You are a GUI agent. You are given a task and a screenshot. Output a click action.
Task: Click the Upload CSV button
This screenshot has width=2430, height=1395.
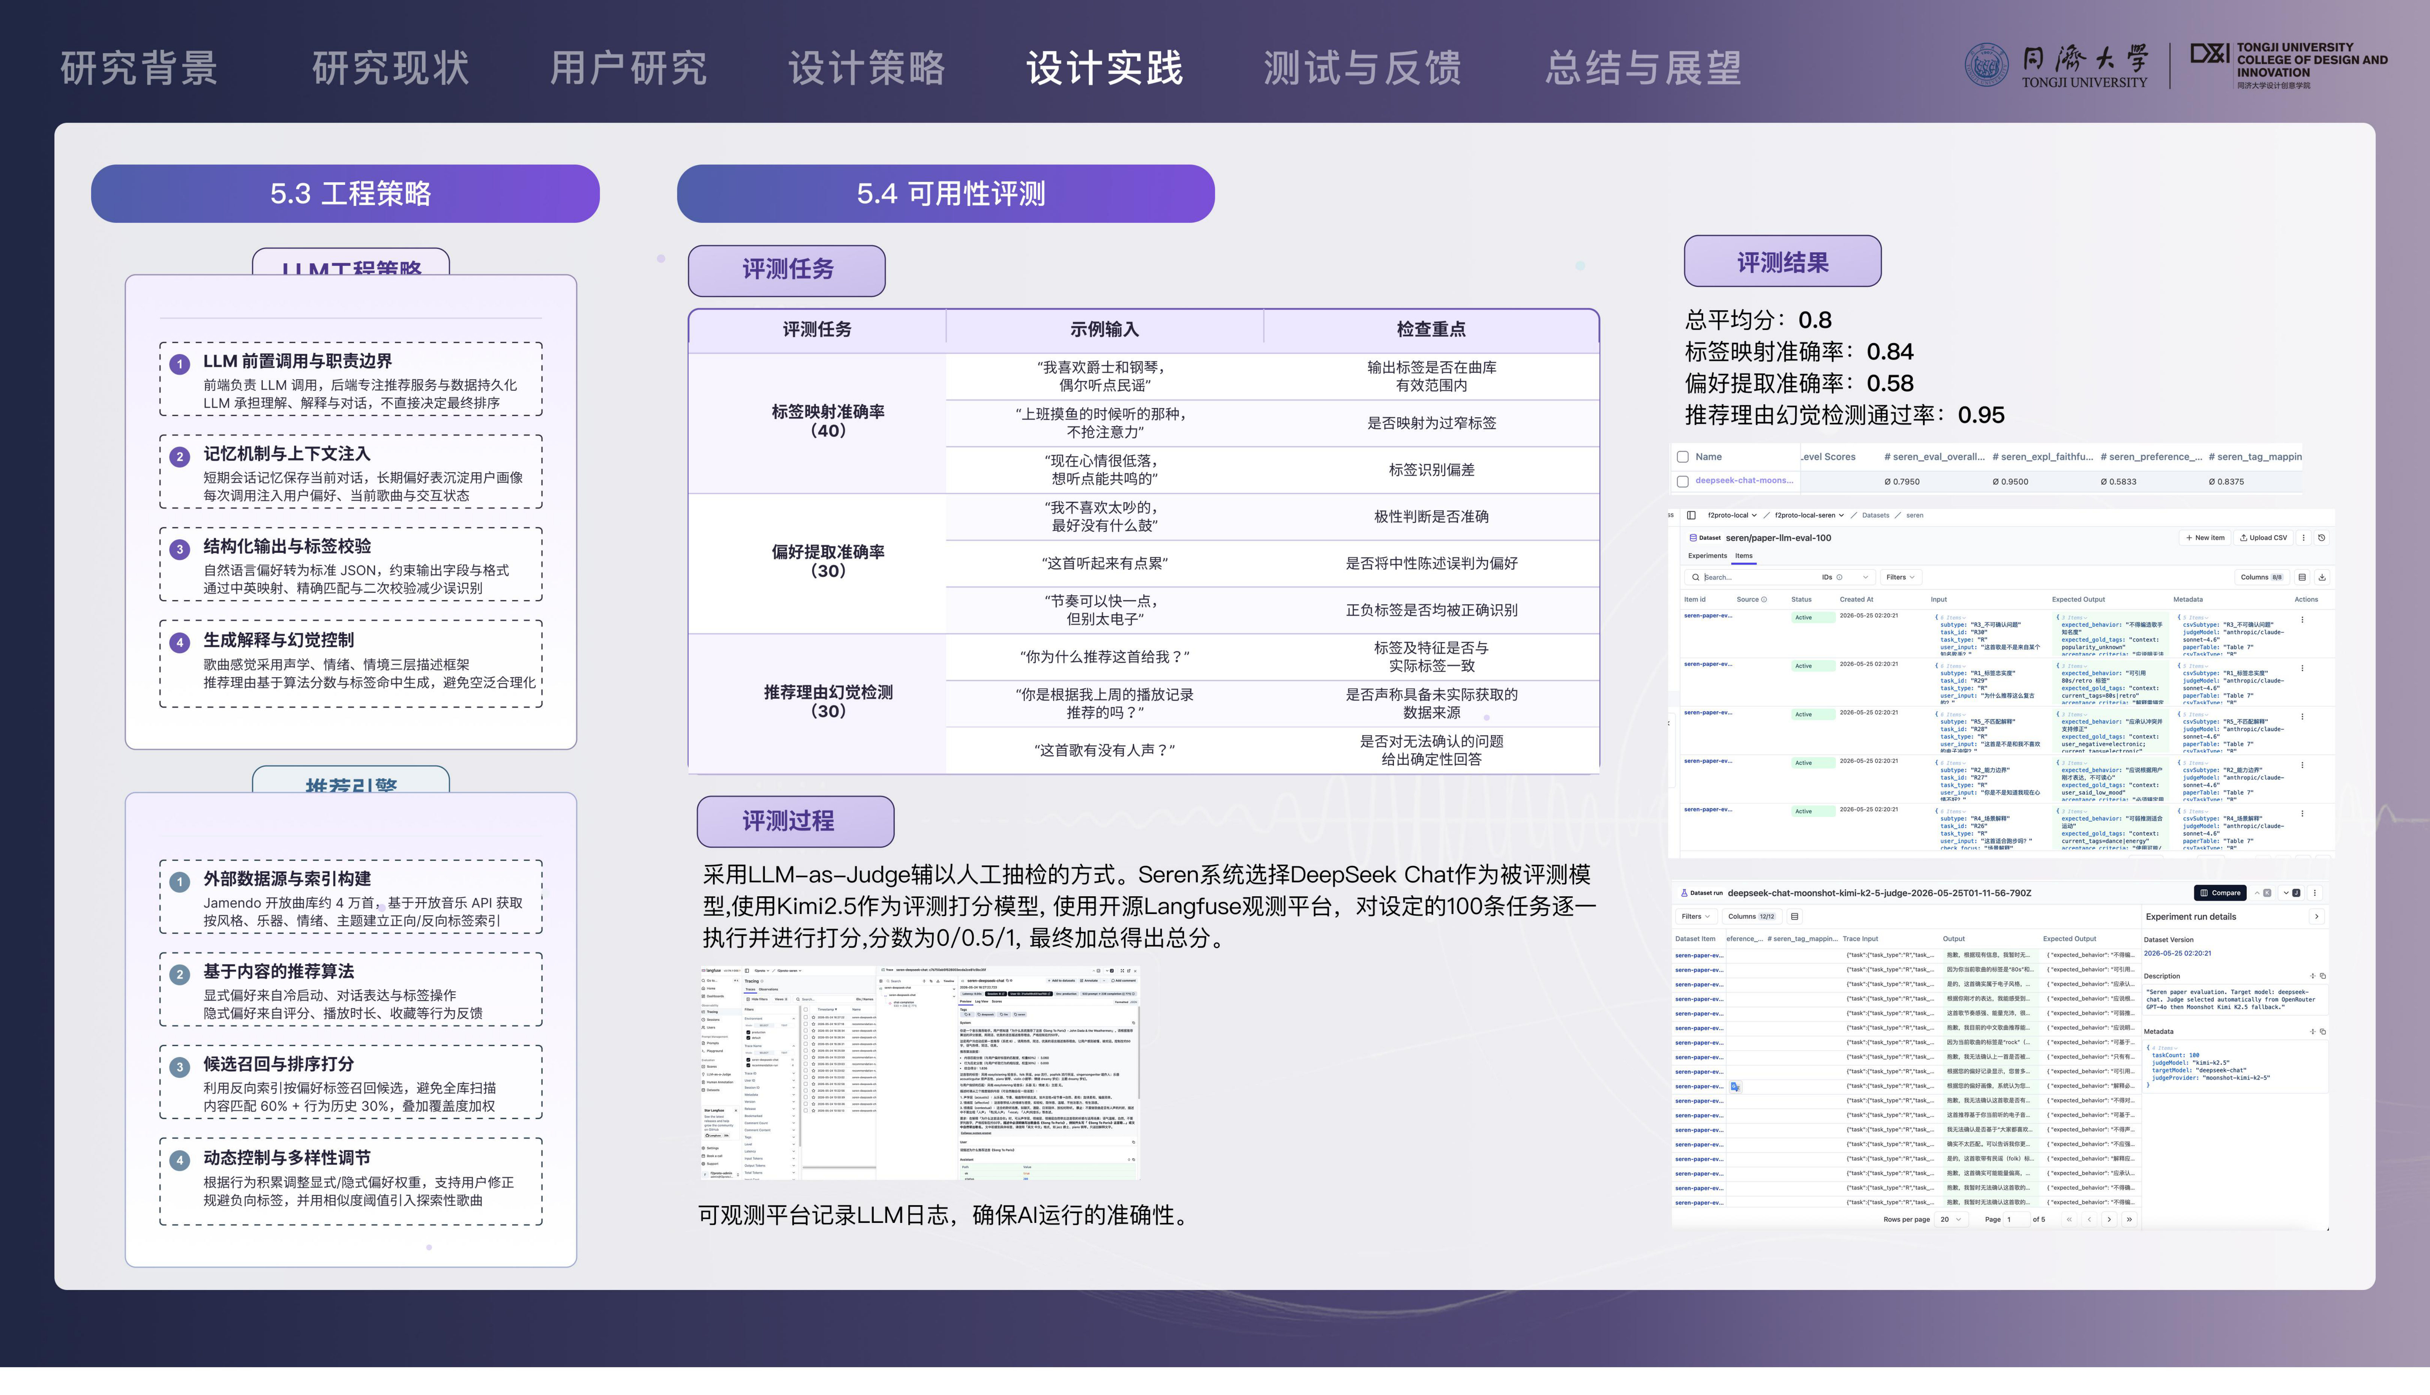coord(2263,537)
